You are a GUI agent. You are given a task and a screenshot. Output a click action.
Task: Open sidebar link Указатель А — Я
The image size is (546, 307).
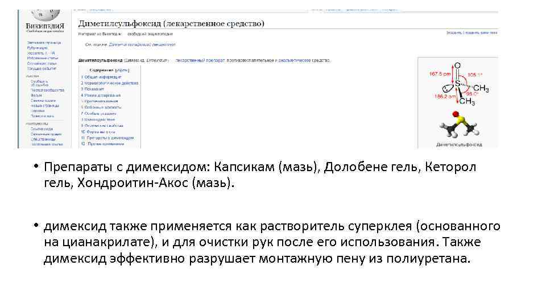pos(41,53)
